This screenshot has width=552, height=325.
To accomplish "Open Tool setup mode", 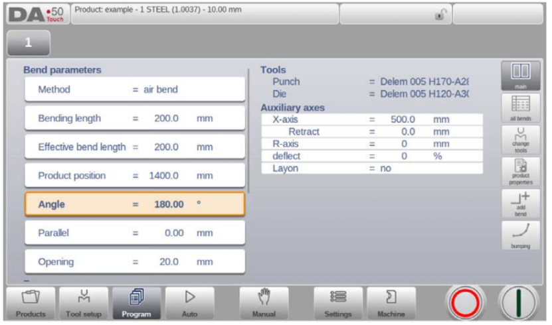I will (84, 303).
